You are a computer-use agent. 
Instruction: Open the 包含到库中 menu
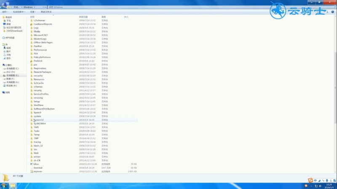(x=19, y=12)
